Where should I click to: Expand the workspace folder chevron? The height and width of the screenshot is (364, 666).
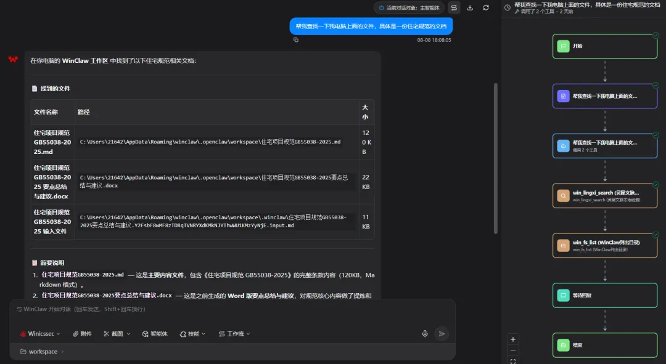[x=62, y=352]
